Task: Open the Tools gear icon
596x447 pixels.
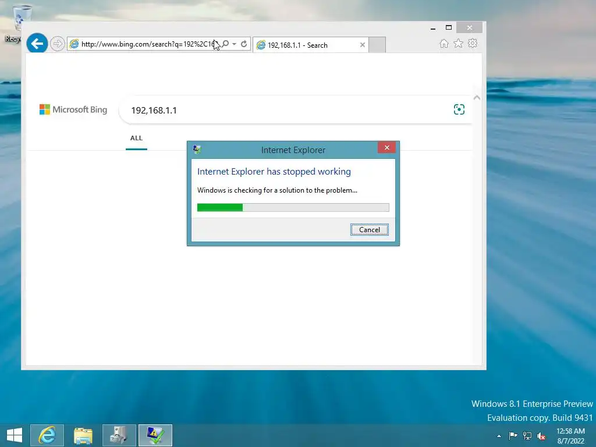Action: tap(473, 44)
